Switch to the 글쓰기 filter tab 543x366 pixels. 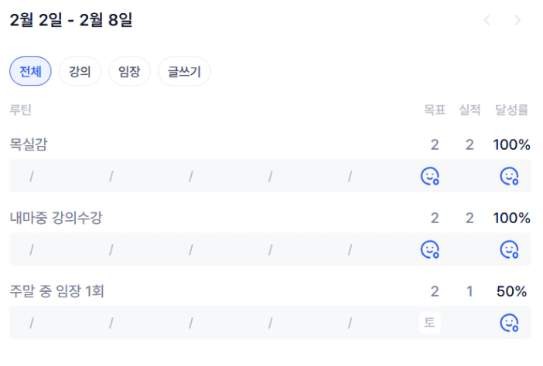184,72
